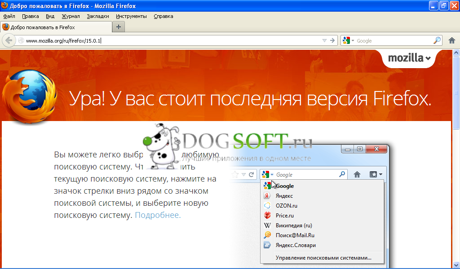Open the Файл menu
This screenshot has height=269, width=460.
pos(9,17)
